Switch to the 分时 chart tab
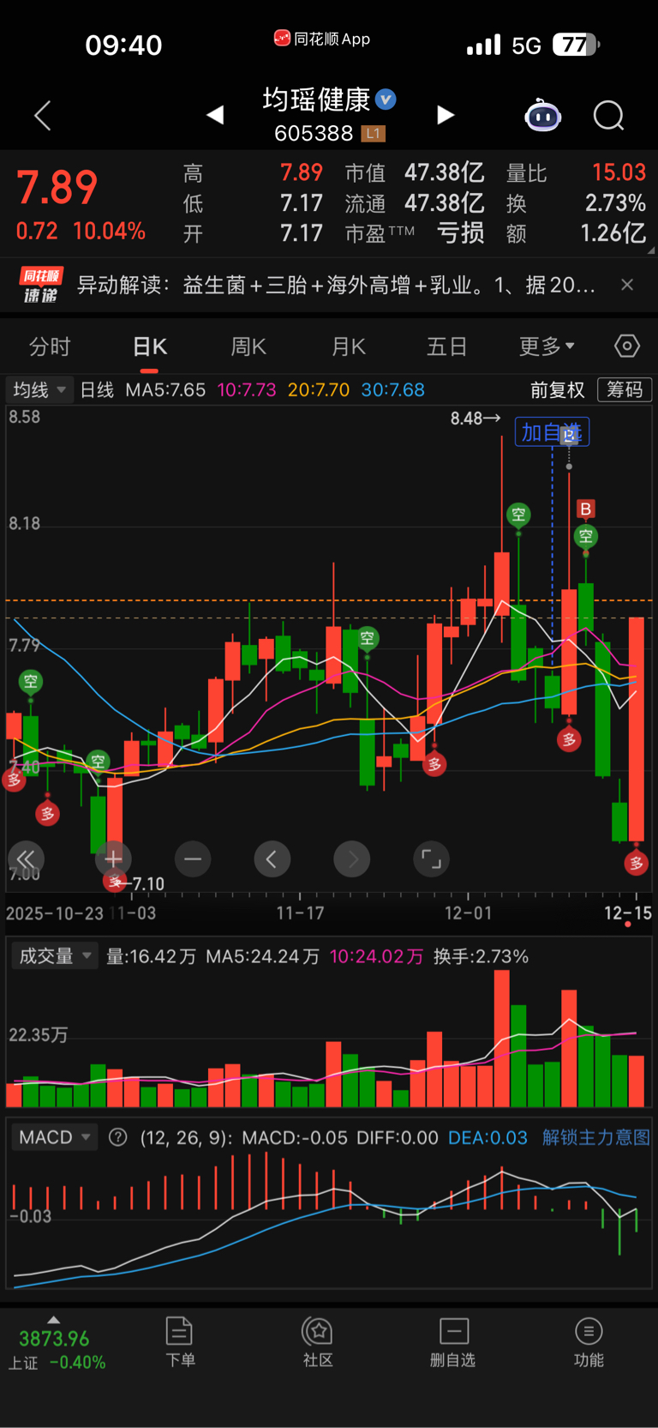Screen dimensions: 658x1428 click(50, 346)
